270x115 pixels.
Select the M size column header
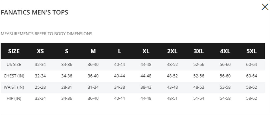pos(93,51)
